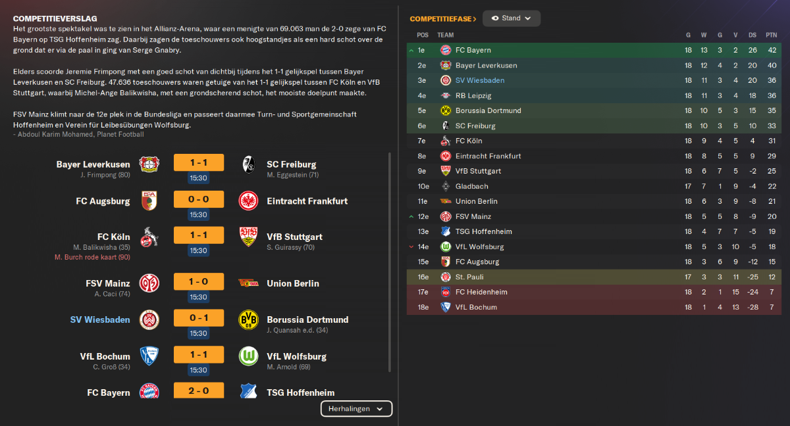Viewport: 790px width, 426px height.
Task: Click the match list vertical scrollbar
Action: (x=390, y=263)
